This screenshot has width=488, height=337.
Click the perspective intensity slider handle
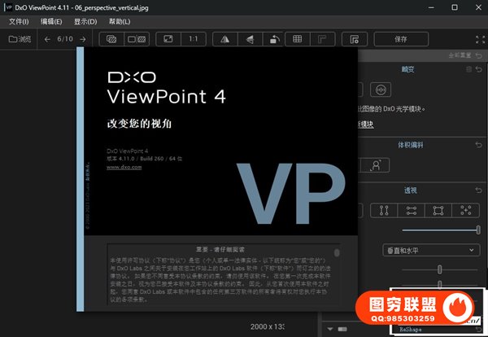477,230
